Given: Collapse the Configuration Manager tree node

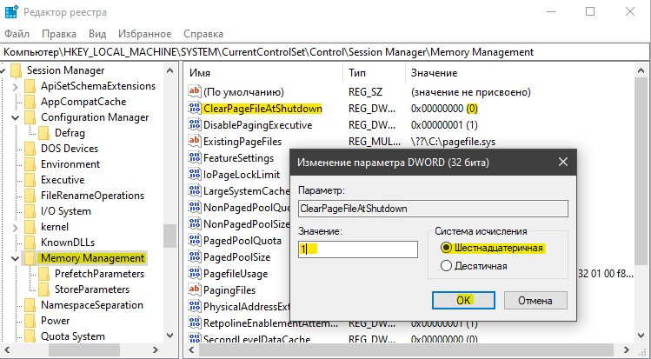Looking at the screenshot, I should point(16,118).
